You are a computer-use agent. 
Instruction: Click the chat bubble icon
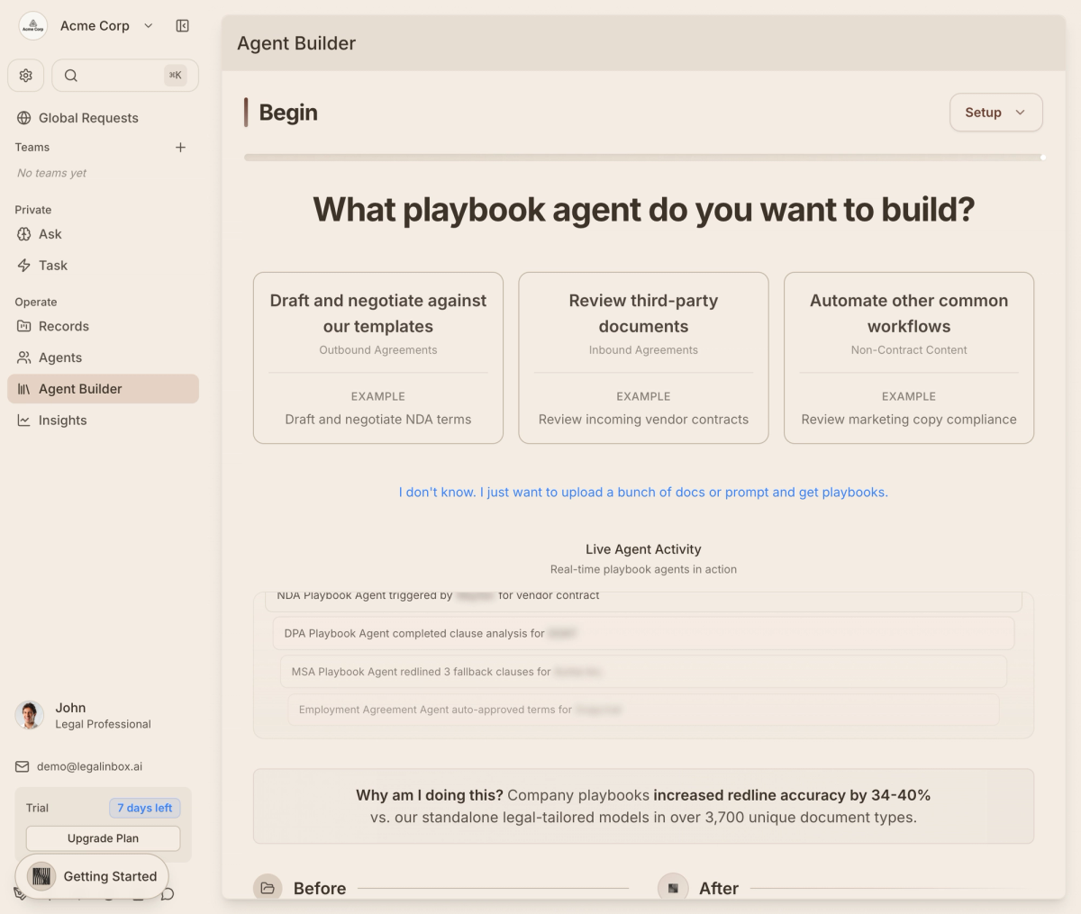coord(168,894)
